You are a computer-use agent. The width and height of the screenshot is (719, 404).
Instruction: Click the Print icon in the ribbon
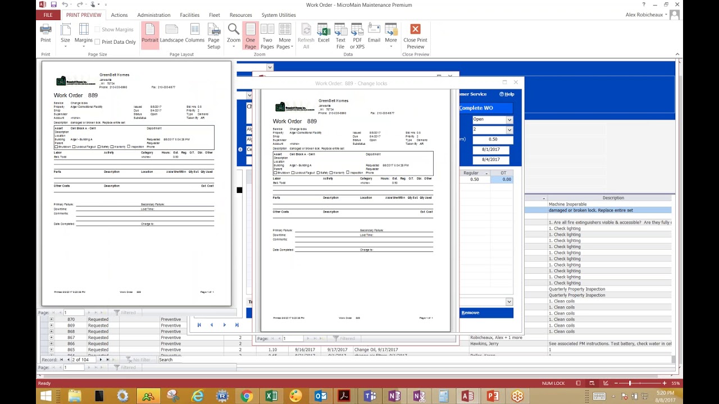click(45, 34)
